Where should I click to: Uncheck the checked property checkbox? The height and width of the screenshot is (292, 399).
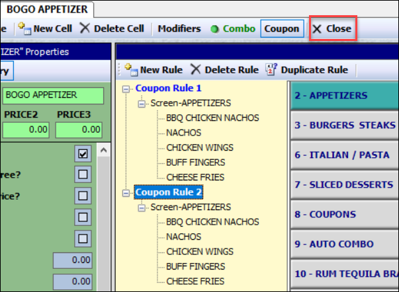tap(83, 153)
